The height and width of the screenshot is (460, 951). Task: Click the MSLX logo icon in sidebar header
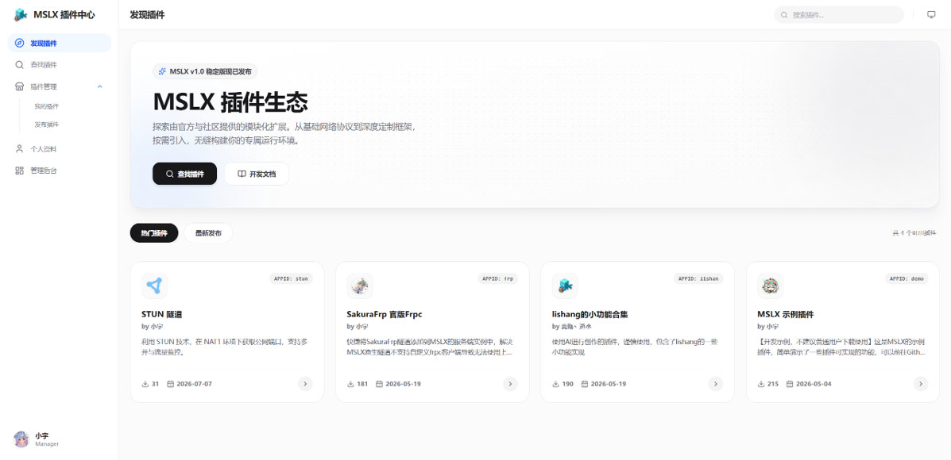tap(21, 14)
